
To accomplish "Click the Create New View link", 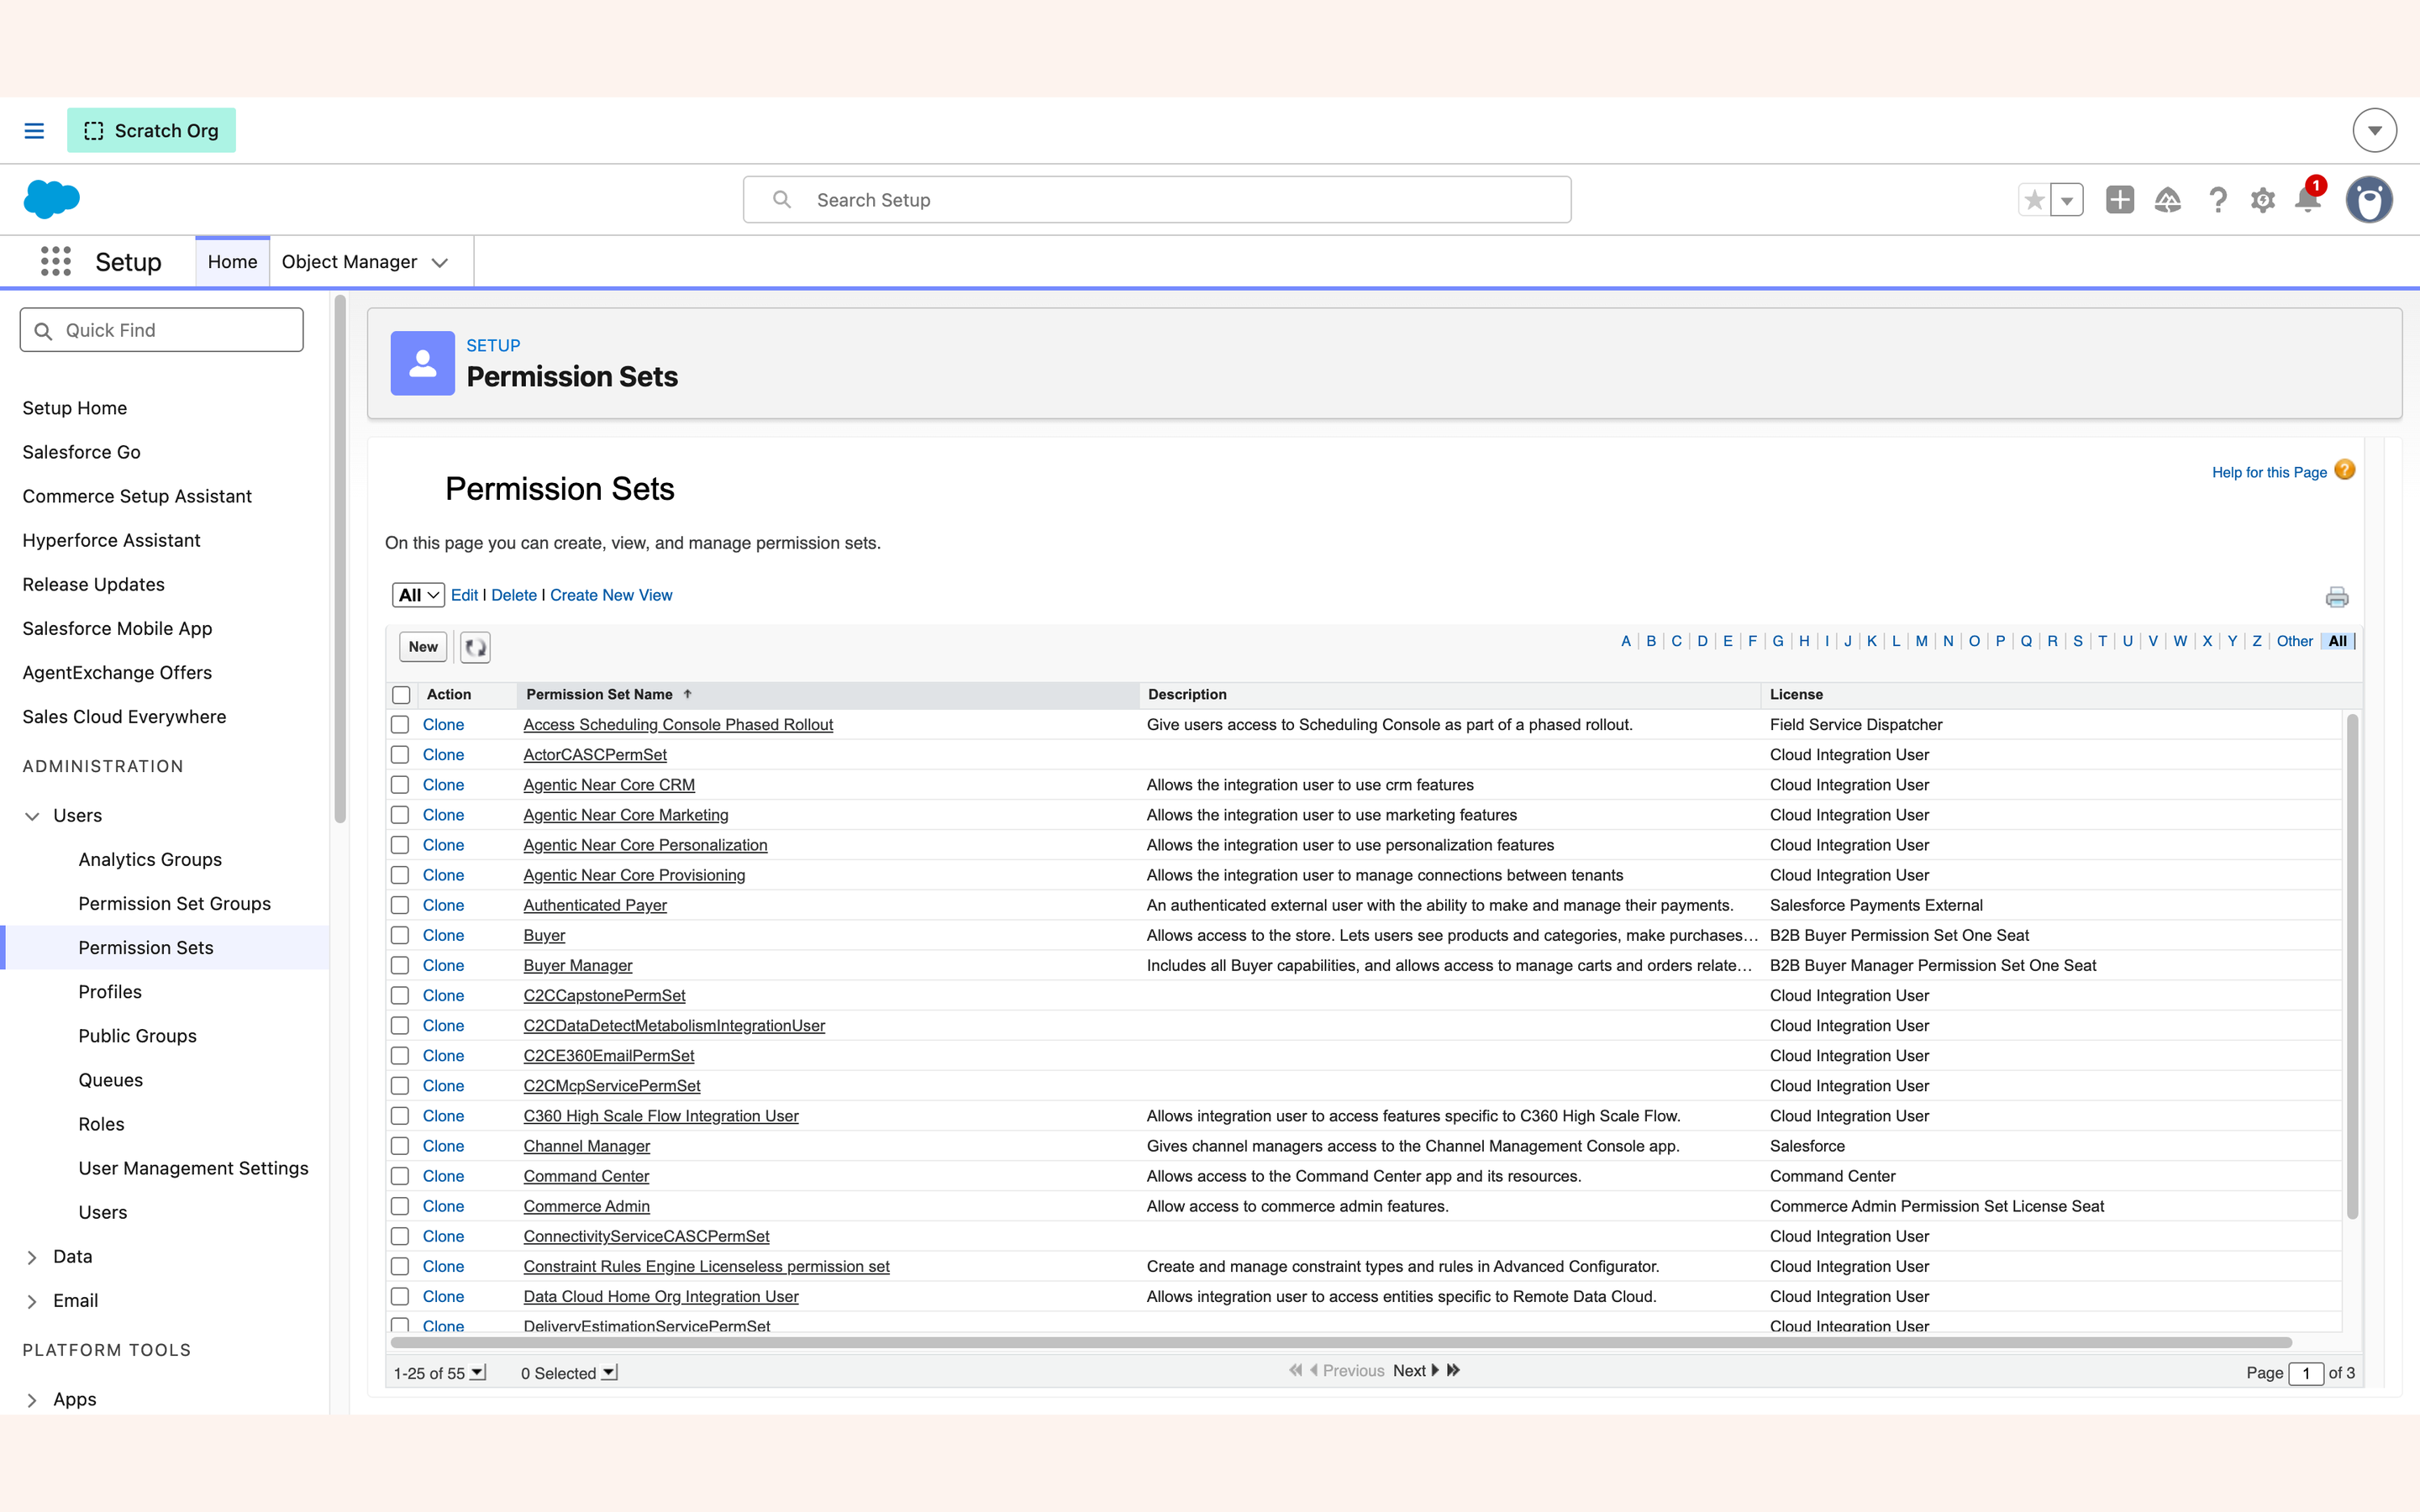I will [x=611, y=595].
